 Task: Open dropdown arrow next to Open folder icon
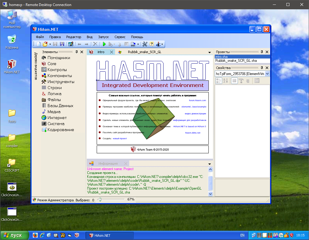[x=50, y=44]
